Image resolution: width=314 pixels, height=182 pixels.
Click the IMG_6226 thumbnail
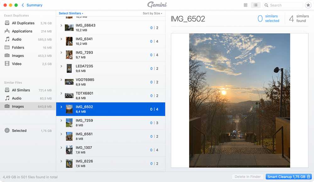point(69,164)
